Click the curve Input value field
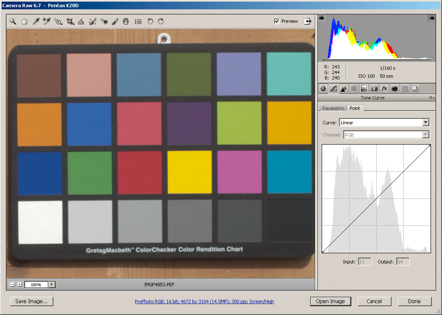Screen dimensions: 442x315 click(x=365, y=262)
